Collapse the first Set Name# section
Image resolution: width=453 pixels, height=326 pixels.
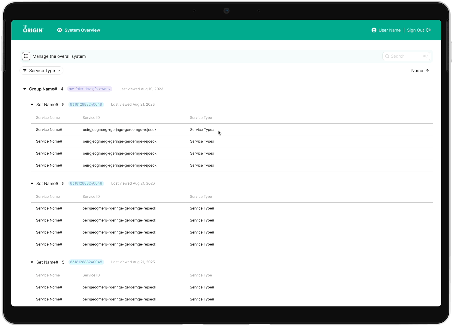(x=32, y=104)
